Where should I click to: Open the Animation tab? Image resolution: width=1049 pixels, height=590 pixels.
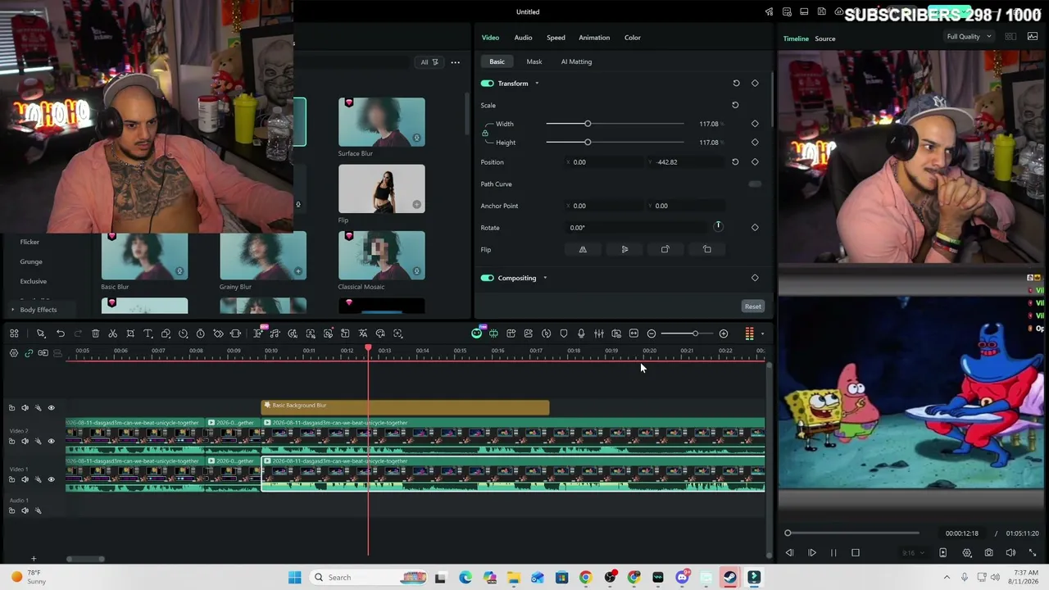(594, 38)
